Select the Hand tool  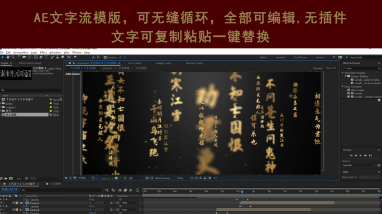[x=8, y=57]
